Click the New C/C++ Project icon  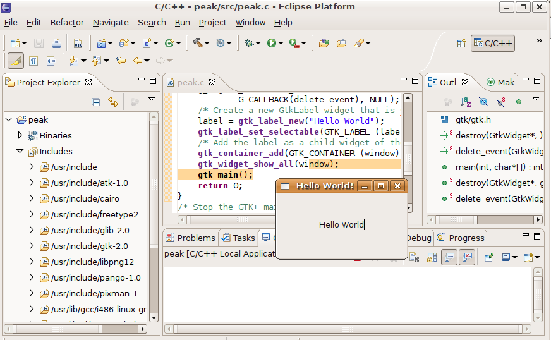[101, 43]
